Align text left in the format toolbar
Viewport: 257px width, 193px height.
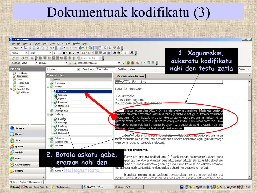click(x=96, y=53)
